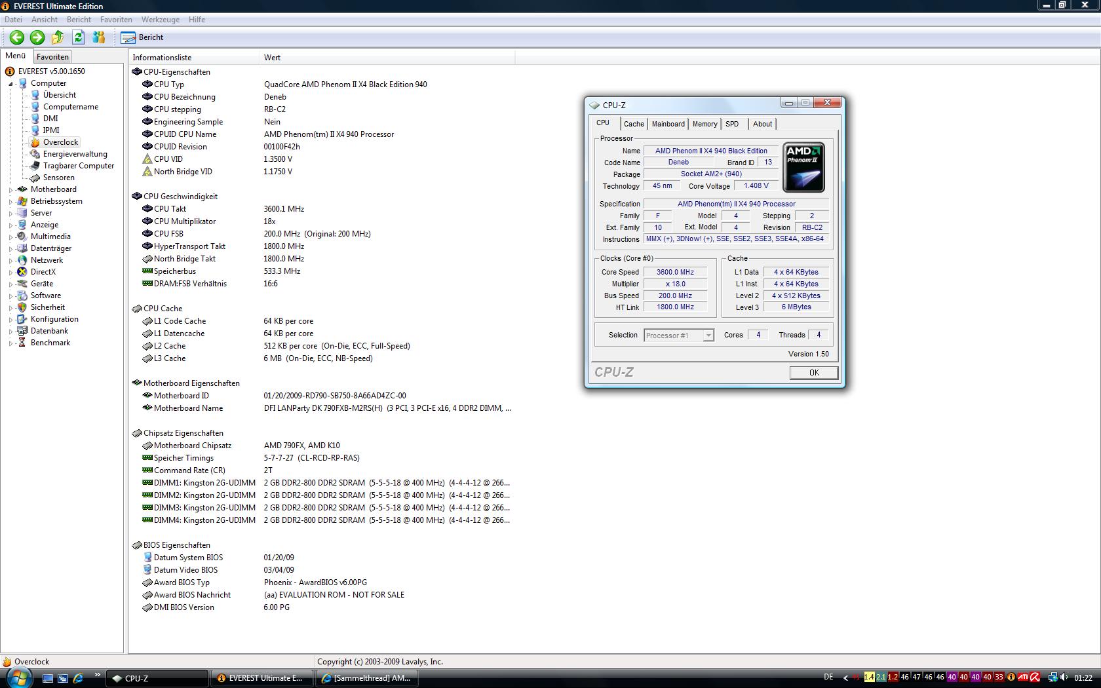Switch to Mainboard tab in CPU-Z
This screenshot has height=688, width=1101.
pyautogui.click(x=668, y=124)
